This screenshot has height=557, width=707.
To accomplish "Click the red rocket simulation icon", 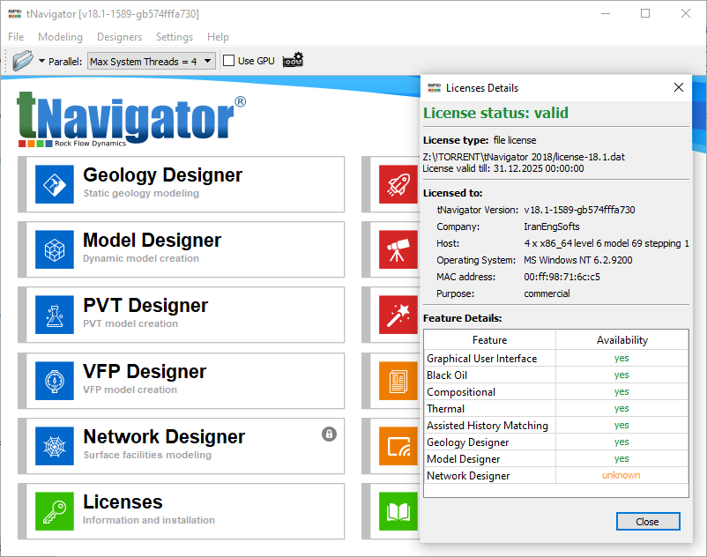I will (398, 184).
